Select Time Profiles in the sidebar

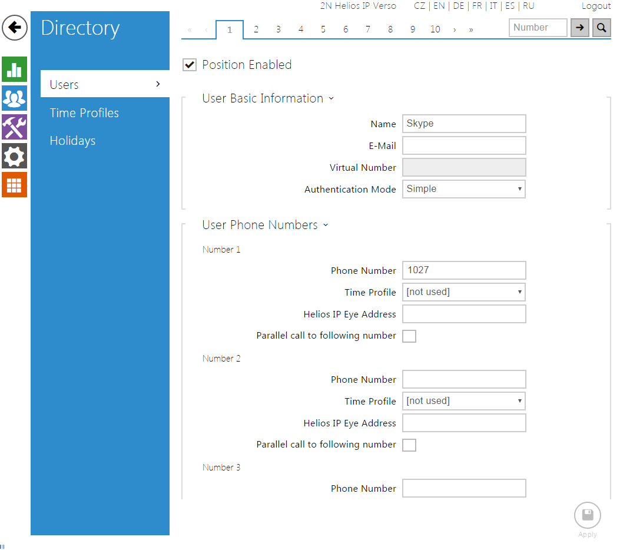pyautogui.click(x=84, y=113)
